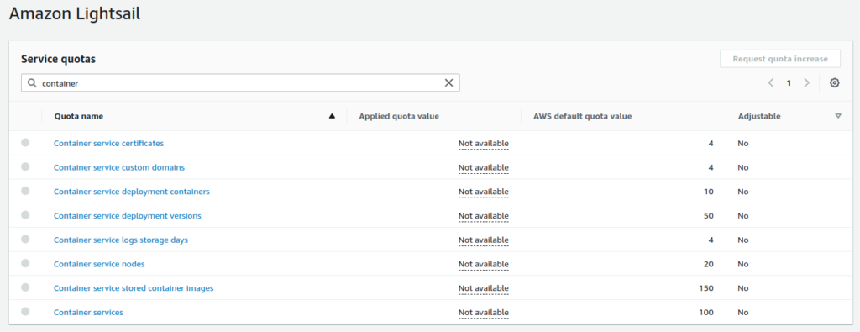860x332 pixels.
Task: Click 'Not available' for deployment containers row
Action: tap(484, 192)
